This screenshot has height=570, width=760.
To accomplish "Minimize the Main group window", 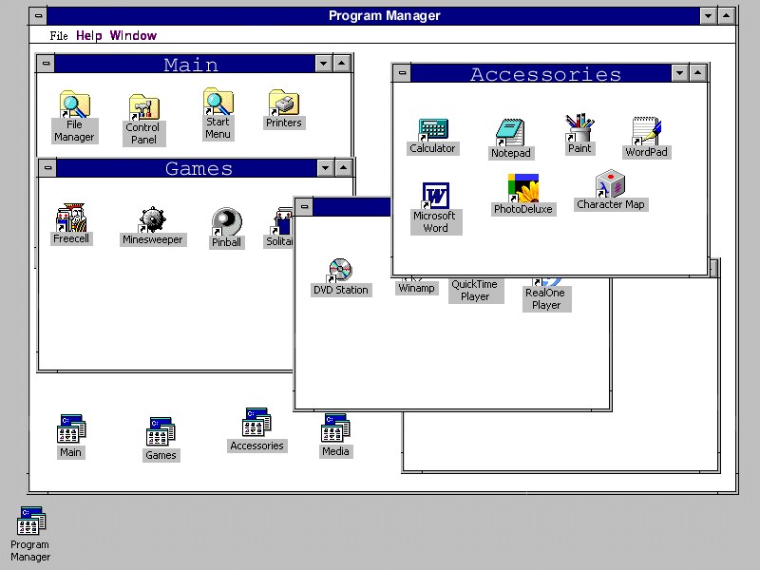I will point(323,64).
